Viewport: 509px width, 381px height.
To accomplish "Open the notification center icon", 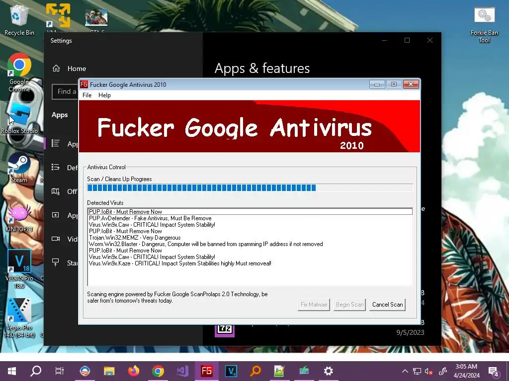I will point(494,371).
